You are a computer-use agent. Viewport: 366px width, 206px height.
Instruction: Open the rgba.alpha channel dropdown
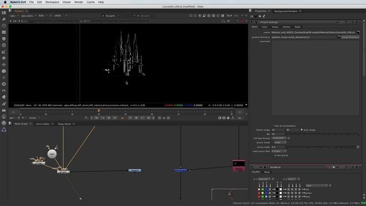tap(29, 15)
